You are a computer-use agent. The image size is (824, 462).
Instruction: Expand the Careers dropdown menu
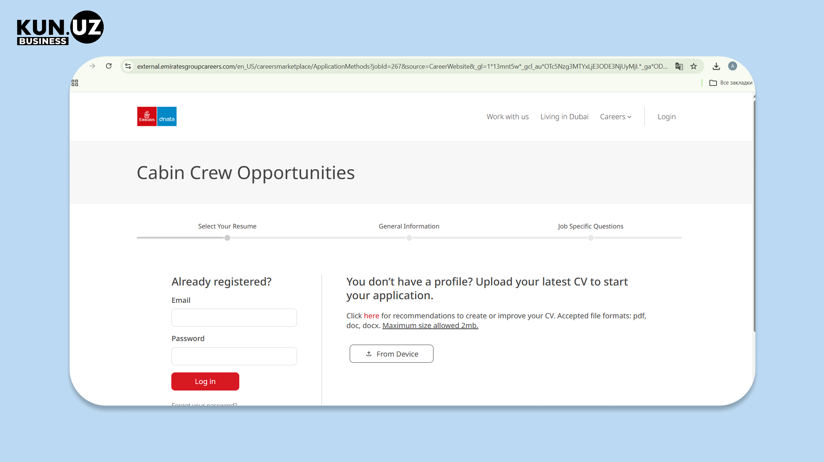(616, 117)
